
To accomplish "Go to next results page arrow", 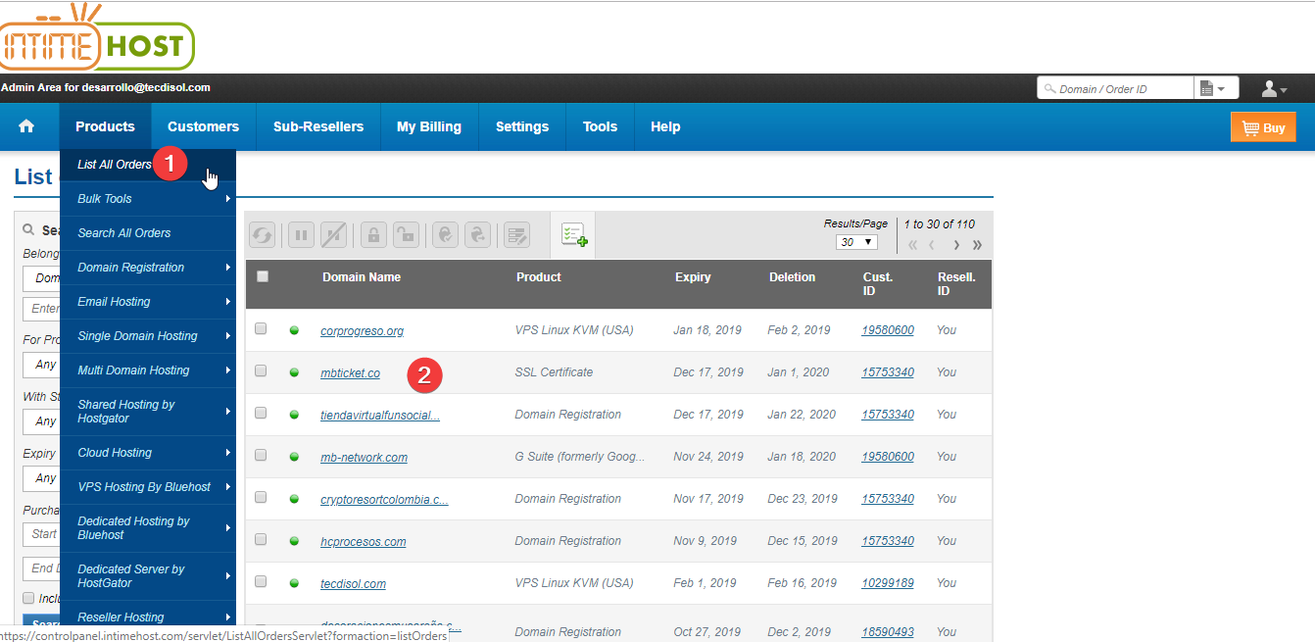I will pos(956,245).
